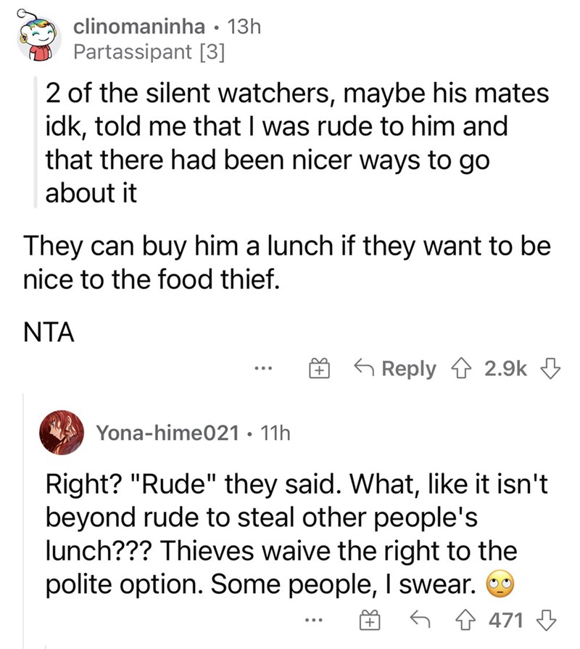The height and width of the screenshot is (649, 580).
Task: Open Yona-hime021's user profile
Action: pos(167,433)
